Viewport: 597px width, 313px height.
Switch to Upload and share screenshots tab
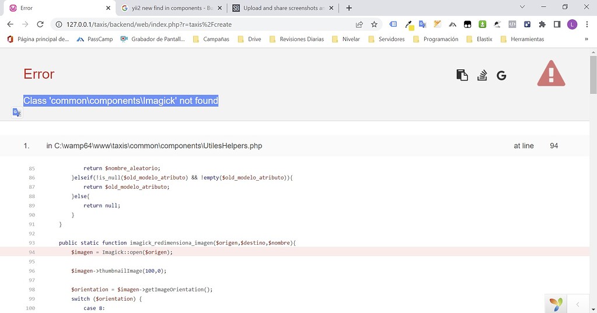[283, 8]
